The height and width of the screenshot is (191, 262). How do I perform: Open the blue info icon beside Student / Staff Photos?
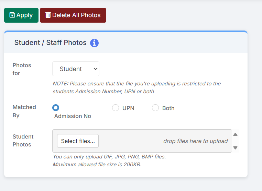coord(94,43)
